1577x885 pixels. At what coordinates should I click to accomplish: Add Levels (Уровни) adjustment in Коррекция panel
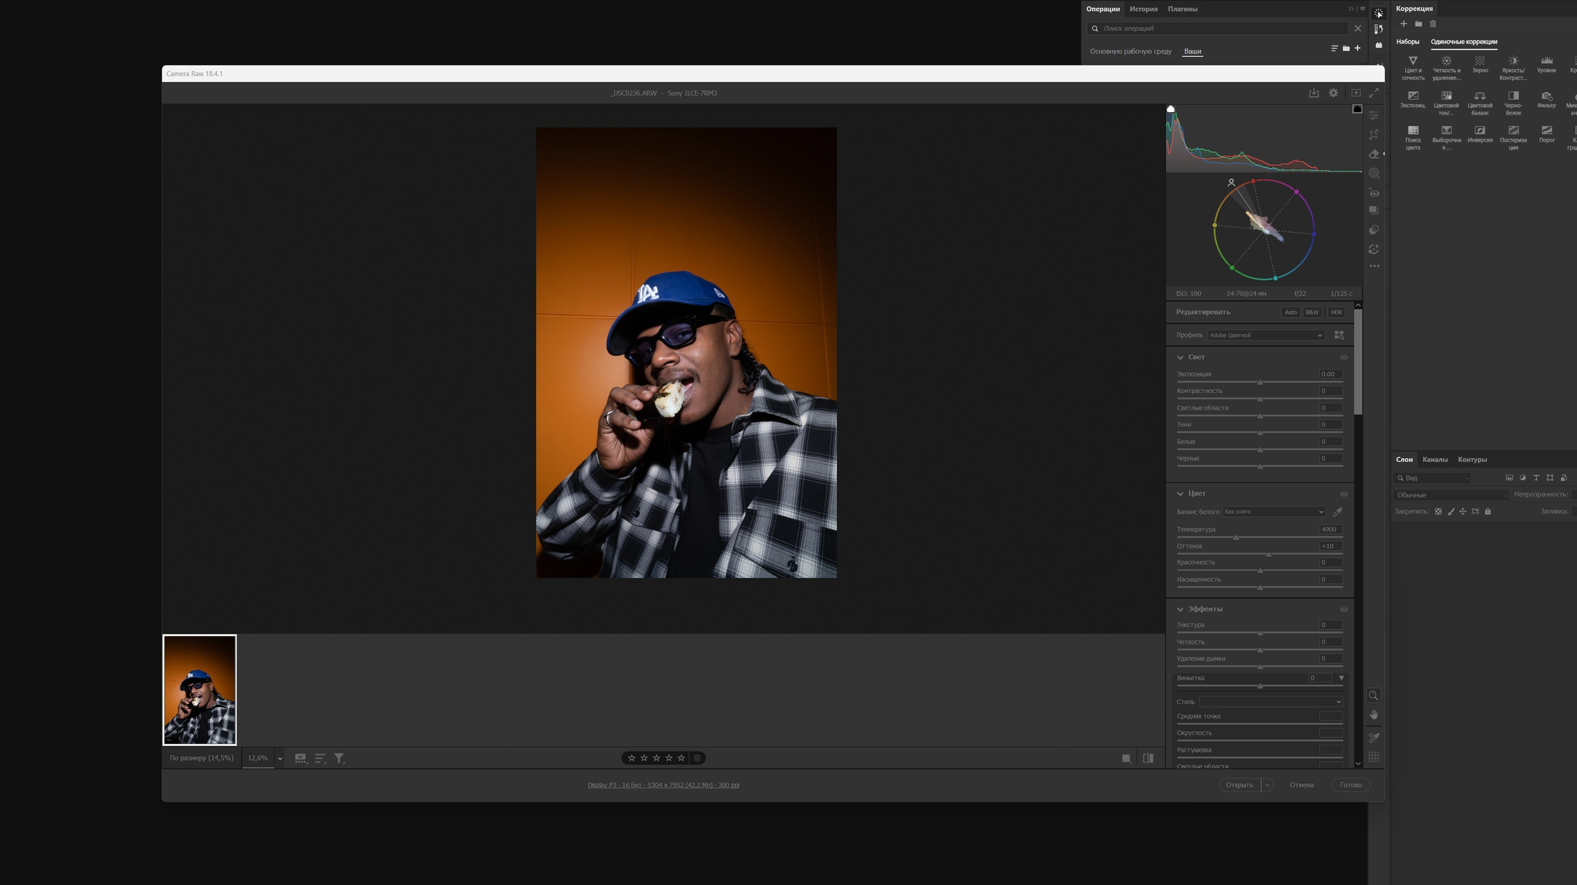1546,65
